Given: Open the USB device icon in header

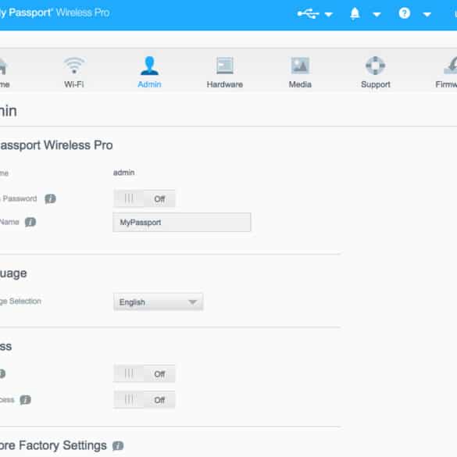Looking at the screenshot, I should [308, 13].
